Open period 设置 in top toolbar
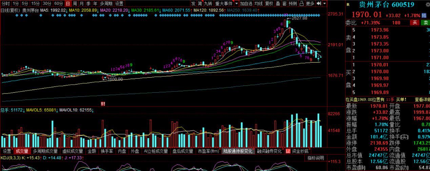 click(x=119, y=3)
